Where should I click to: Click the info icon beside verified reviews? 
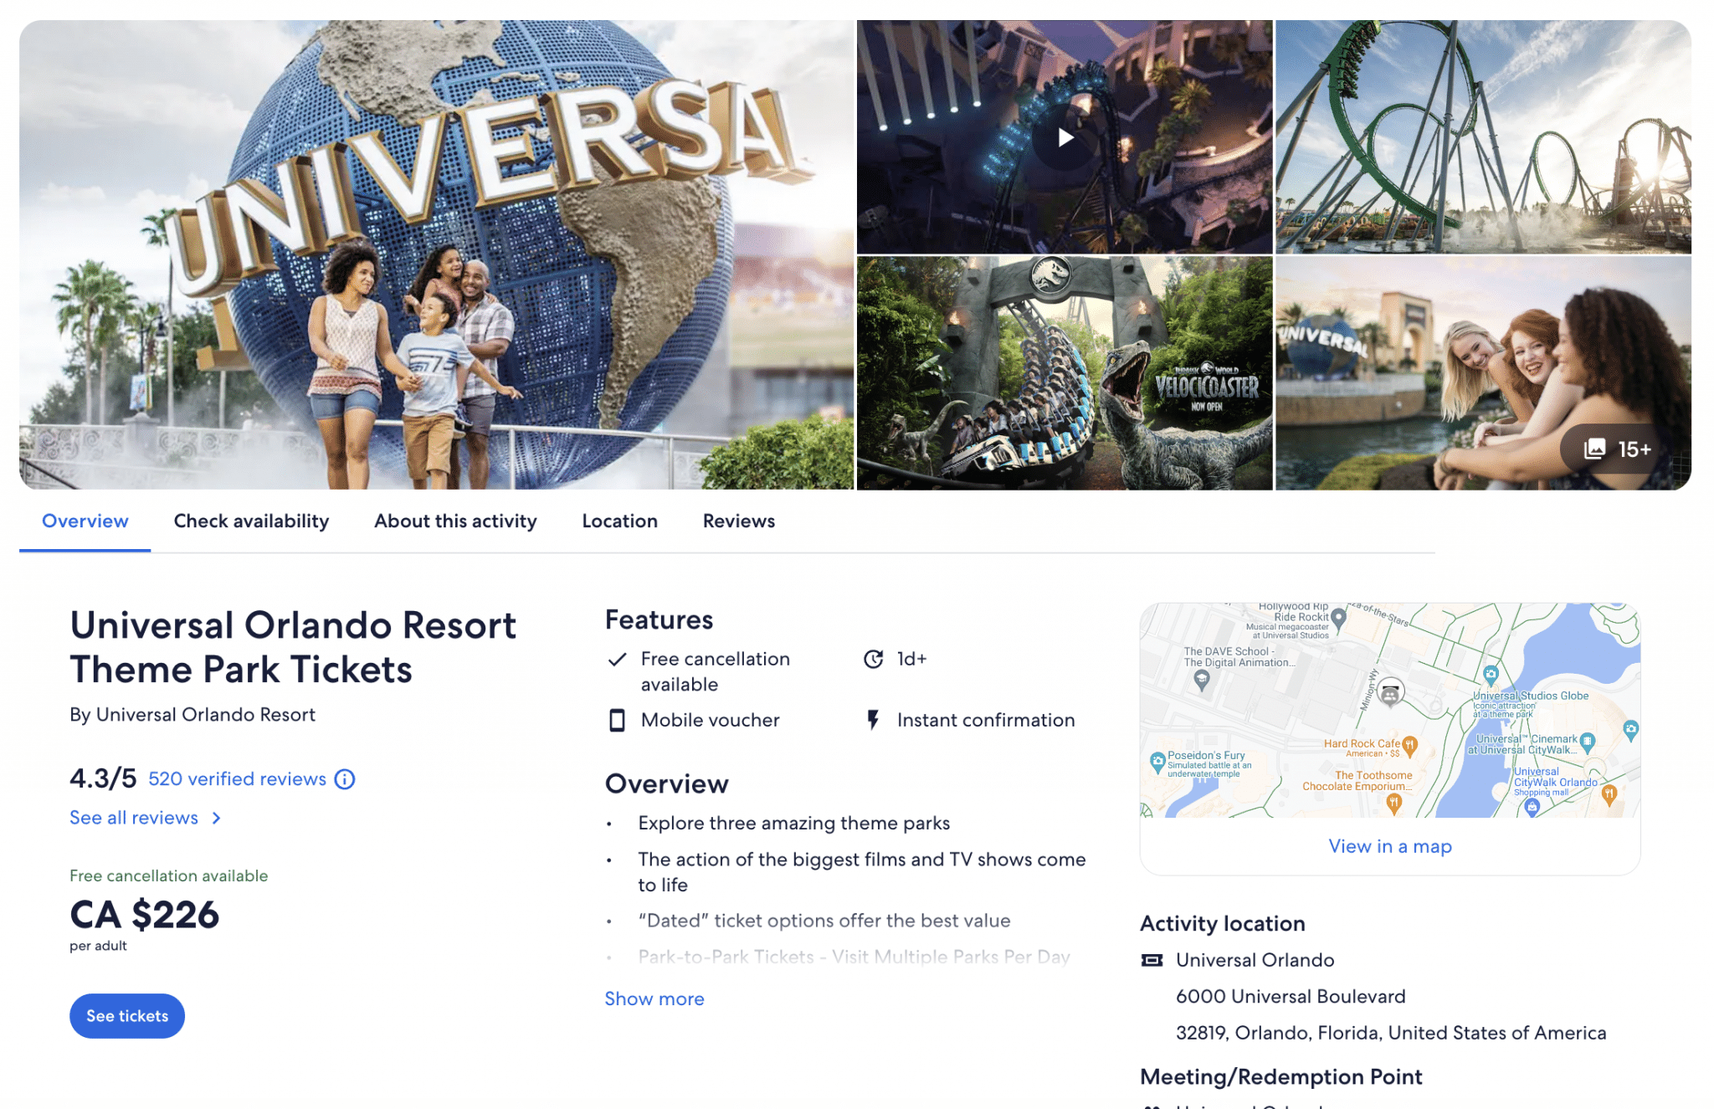click(345, 779)
